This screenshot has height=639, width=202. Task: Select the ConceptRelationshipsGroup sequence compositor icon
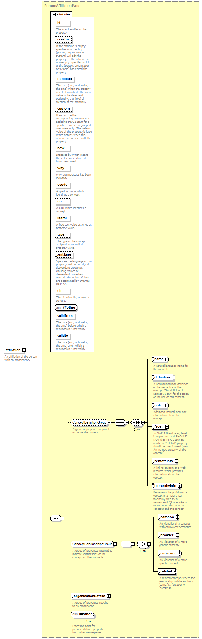click(x=126, y=544)
